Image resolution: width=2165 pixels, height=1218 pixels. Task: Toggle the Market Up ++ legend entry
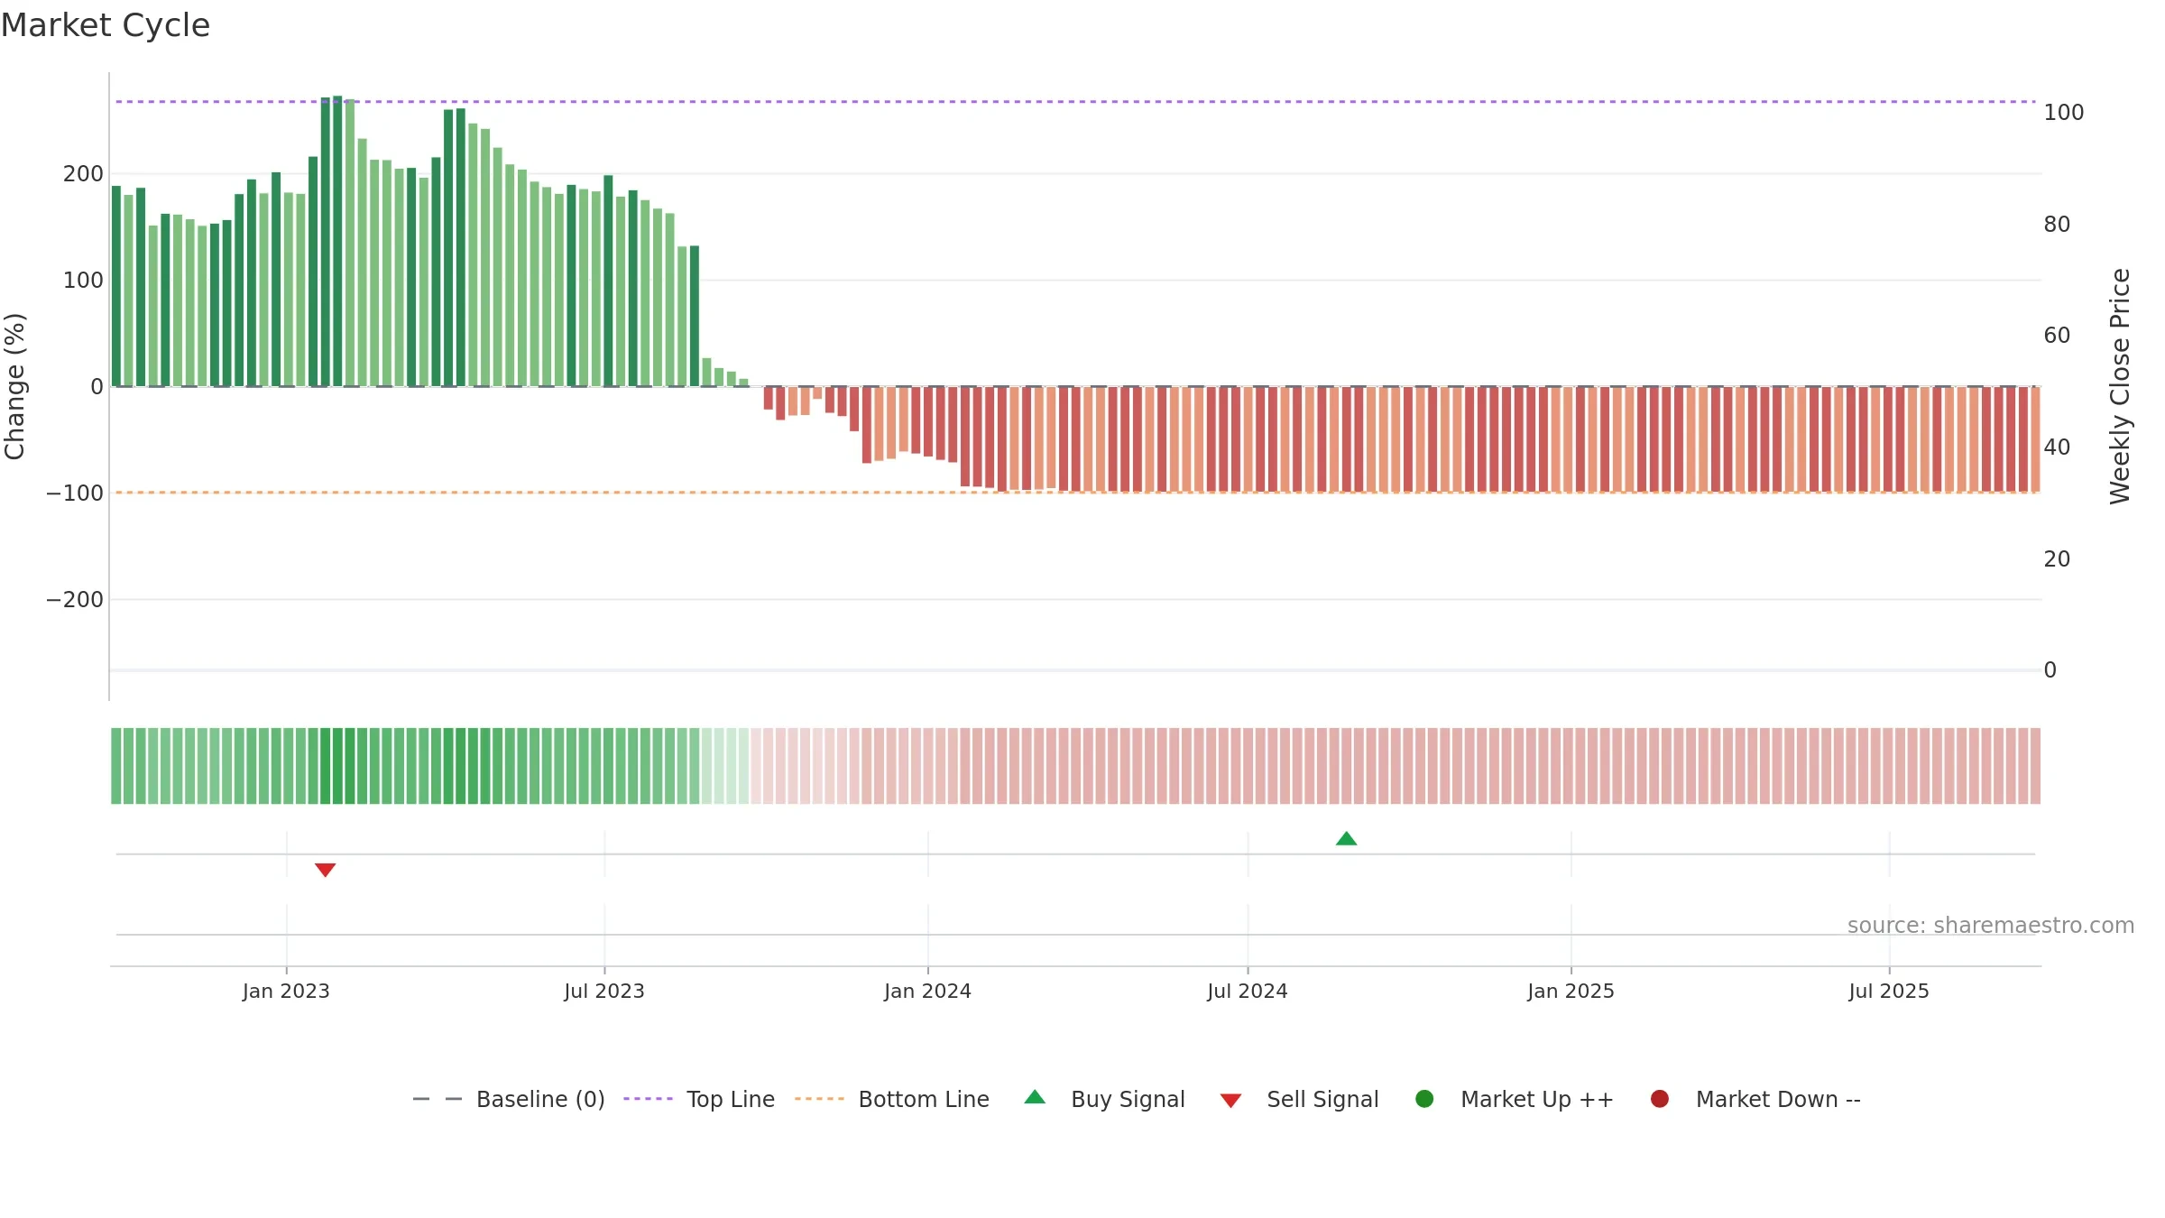(x=1515, y=1099)
